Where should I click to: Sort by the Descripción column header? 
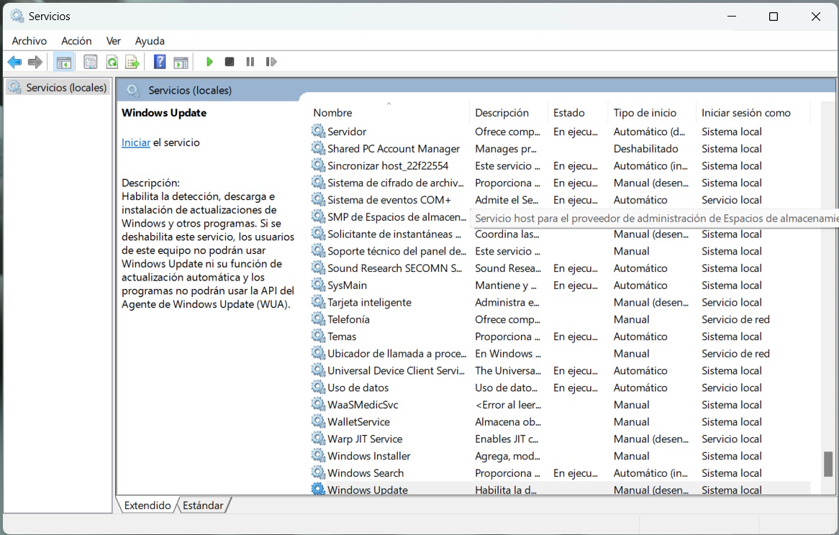coord(509,113)
